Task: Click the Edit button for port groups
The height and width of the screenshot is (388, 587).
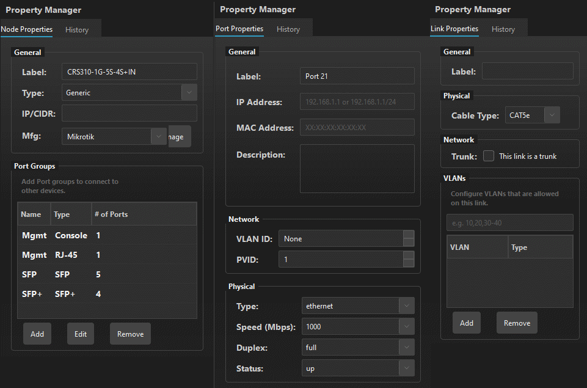Action: pyautogui.click(x=80, y=334)
